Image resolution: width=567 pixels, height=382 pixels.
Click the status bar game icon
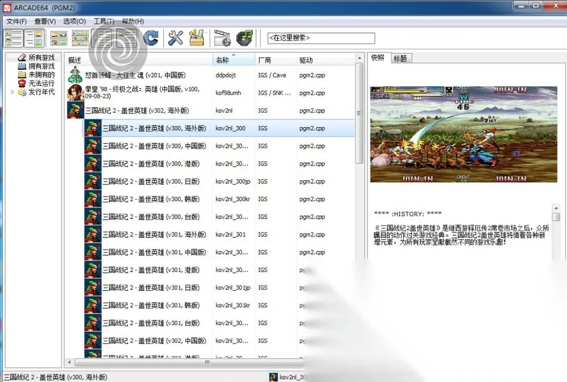tap(273, 377)
